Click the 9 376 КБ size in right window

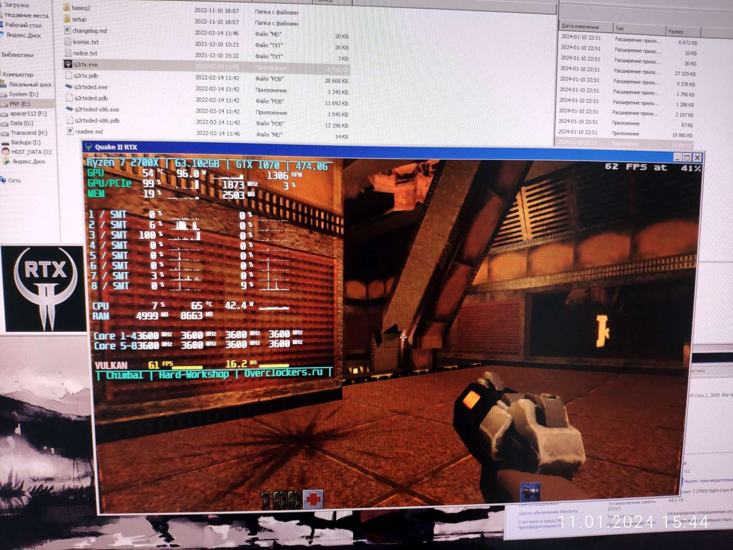[686, 84]
